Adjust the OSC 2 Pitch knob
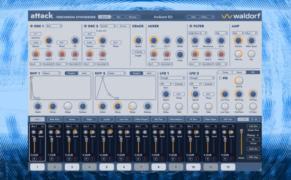Viewport: 291px width, 180px height. [x=103, y=40]
